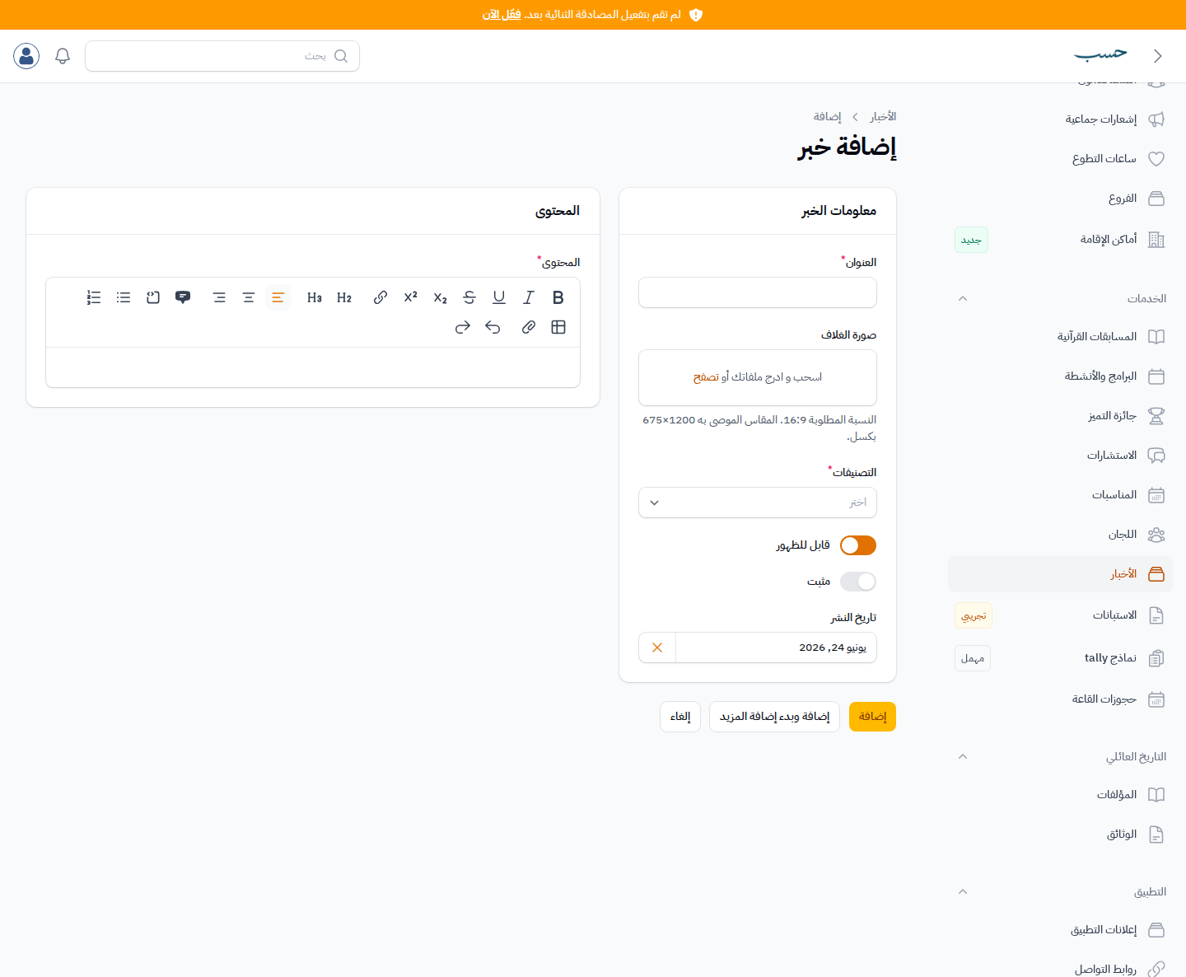Apply strikethrough formatting in editor
The image size is (1186, 977).
click(x=469, y=297)
